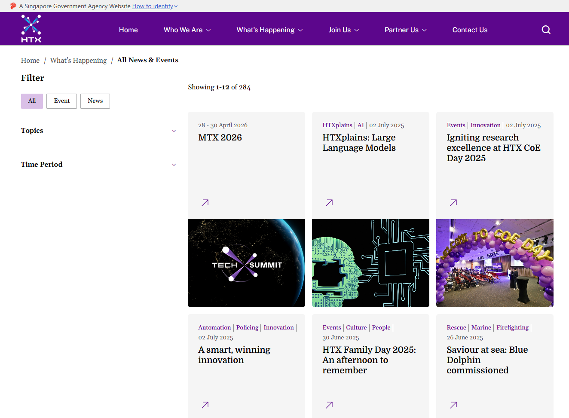
Task: Click arrow icon on Igniting research excellence card
Action: point(453,202)
